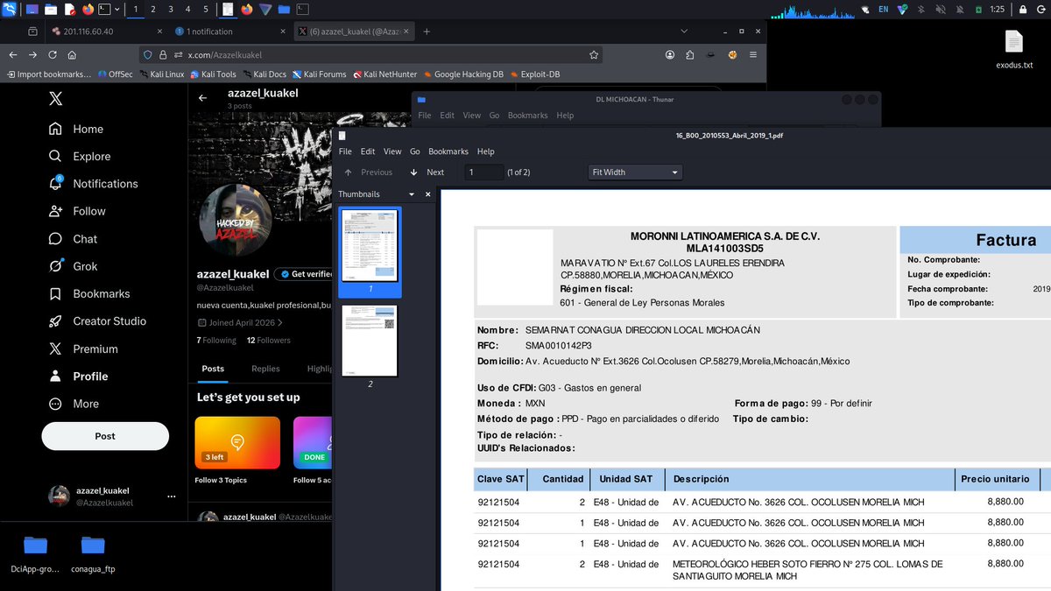This screenshot has width=1051, height=591.
Task: Close the Thumbnails side pane
Action: [428, 194]
